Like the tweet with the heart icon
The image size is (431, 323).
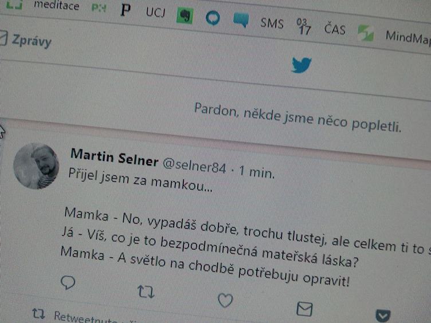tap(225, 300)
